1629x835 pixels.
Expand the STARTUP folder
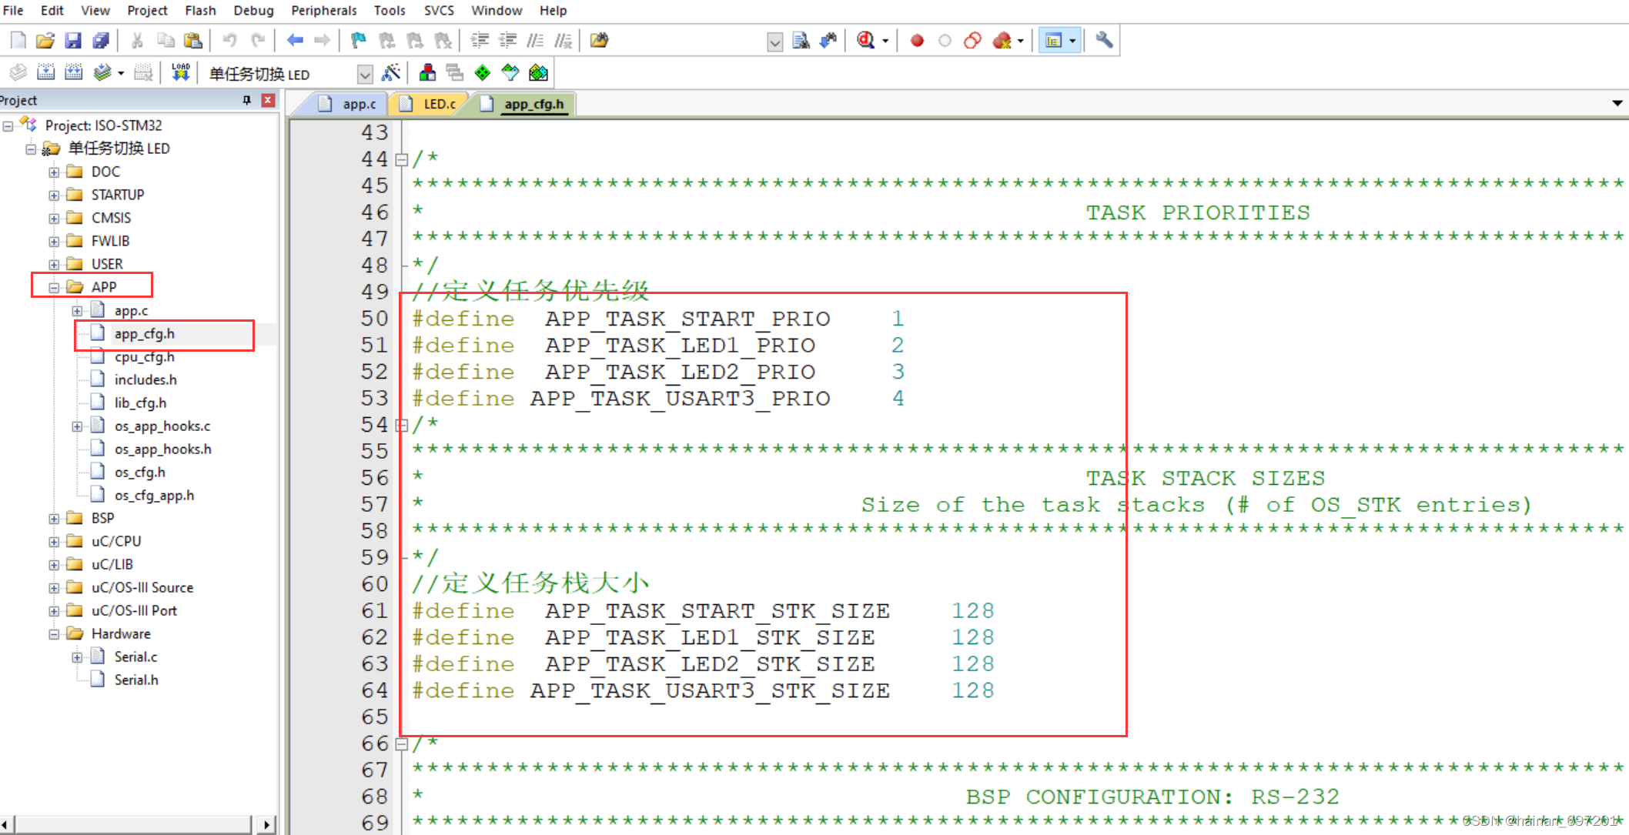54,195
